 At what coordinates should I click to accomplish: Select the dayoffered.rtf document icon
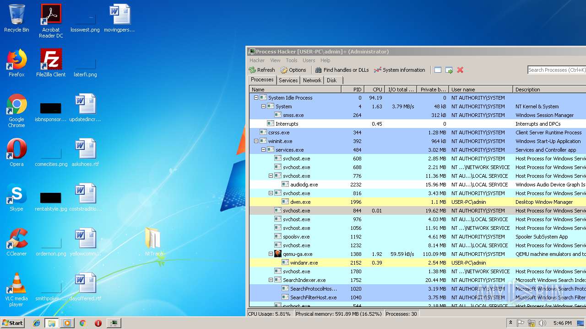85,287
